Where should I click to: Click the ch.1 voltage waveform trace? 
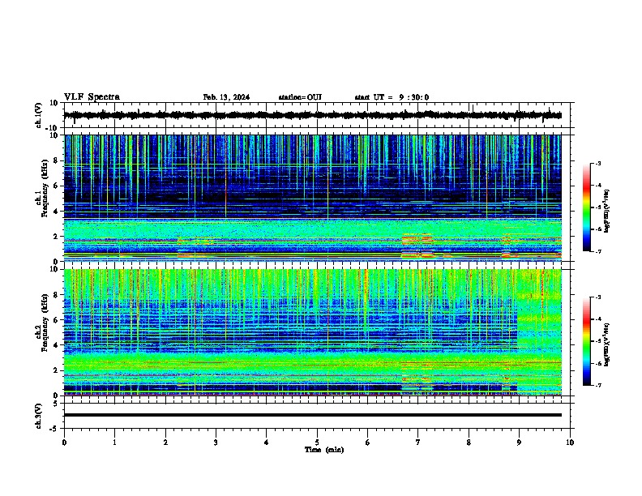[312, 115]
